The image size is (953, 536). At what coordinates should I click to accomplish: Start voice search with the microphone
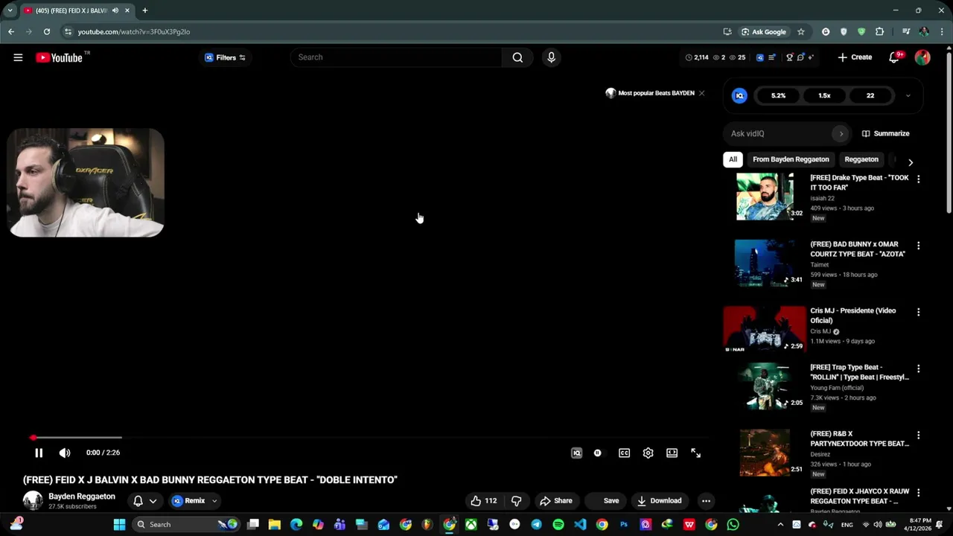(551, 57)
